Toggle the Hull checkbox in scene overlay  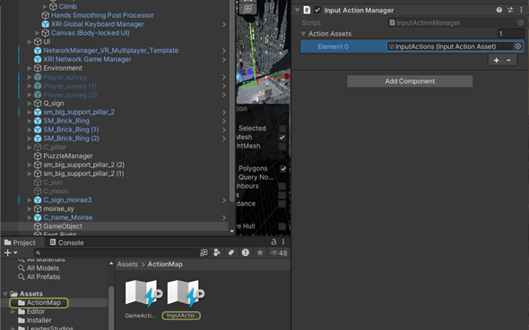[x=282, y=226]
